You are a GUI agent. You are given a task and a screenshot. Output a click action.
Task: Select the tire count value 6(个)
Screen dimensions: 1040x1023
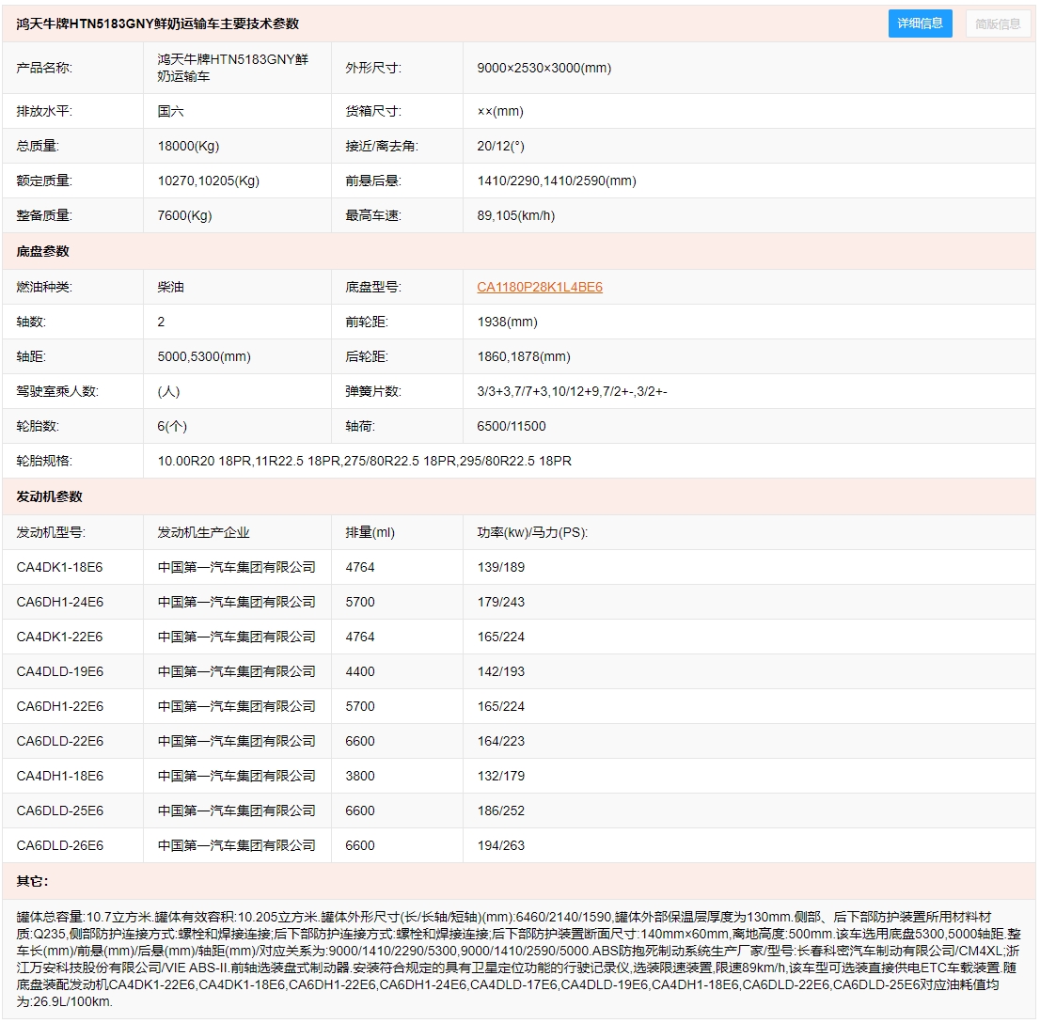172,426
